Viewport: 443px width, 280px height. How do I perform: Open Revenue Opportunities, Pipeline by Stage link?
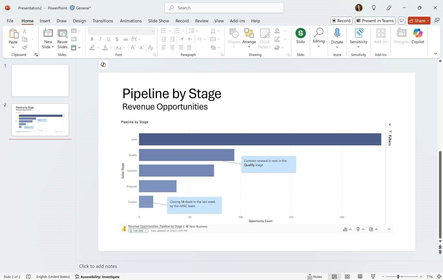point(155,226)
